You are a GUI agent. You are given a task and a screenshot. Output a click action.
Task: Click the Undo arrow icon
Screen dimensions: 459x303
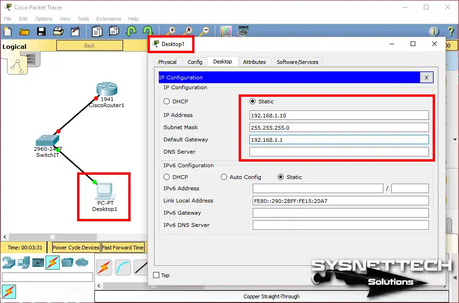coord(130,31)
